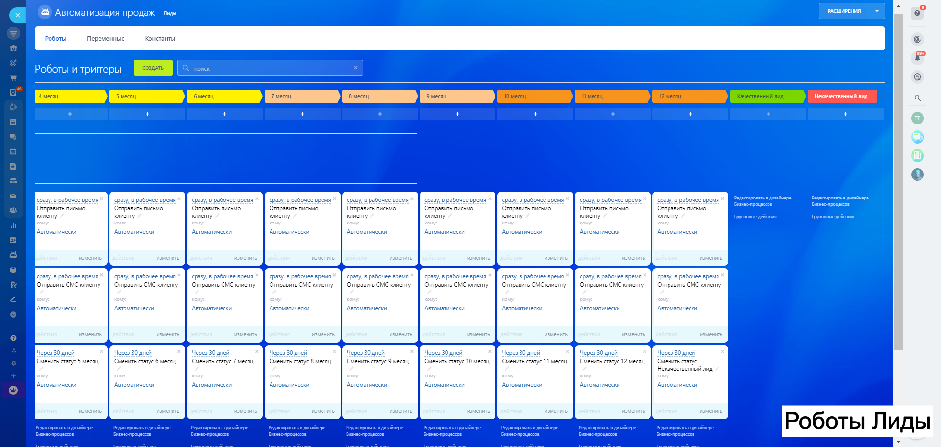This screenshot has width=941, height=447.
Task: Open the bar chart analytics icon
Action: pyautogui.click(x=13, y=225)
